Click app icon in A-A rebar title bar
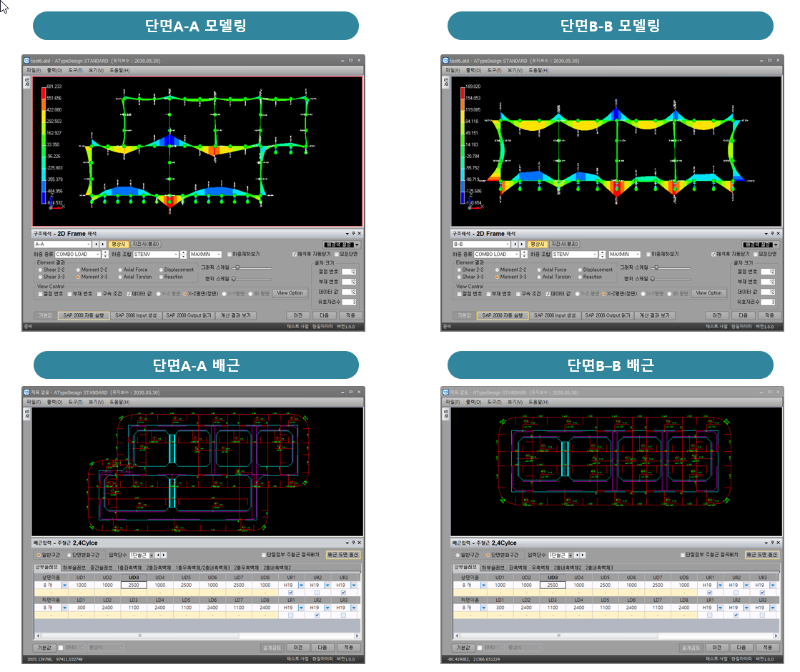Screen dimensions: 800x672 [27, 392]
